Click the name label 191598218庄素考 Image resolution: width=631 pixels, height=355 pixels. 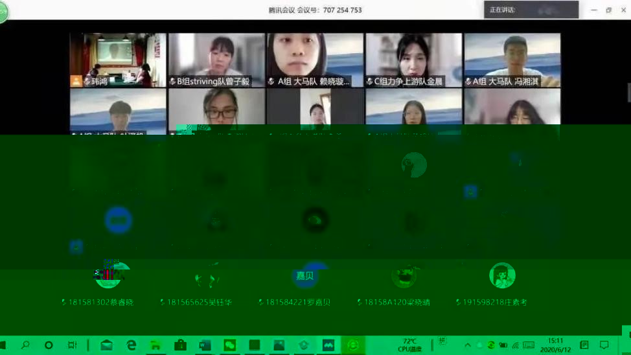(494, 303)
